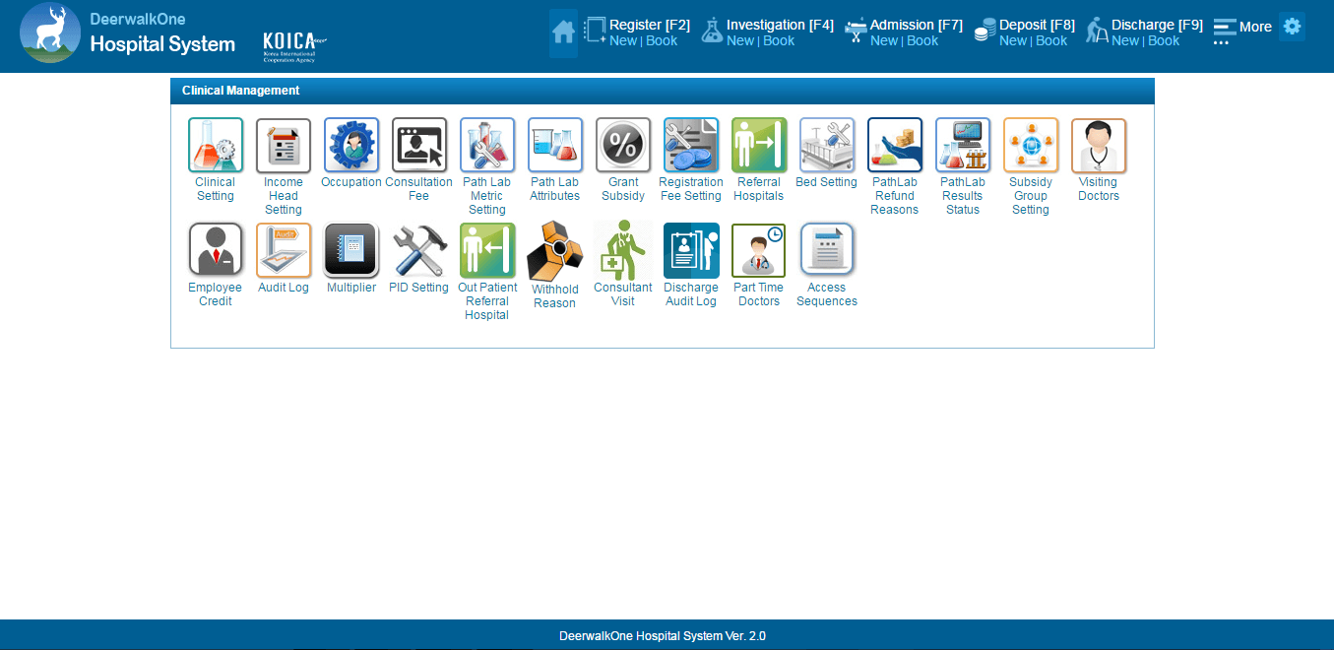Click the 'Consultant Visit' label text
This screenshot has height=650, width=1334.
coord(623,294)
